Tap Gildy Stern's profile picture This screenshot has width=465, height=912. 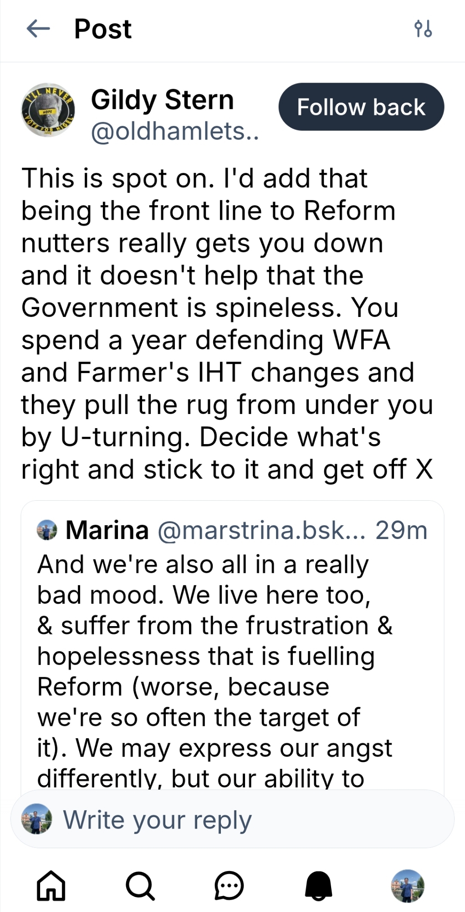(x=48, y=110)
